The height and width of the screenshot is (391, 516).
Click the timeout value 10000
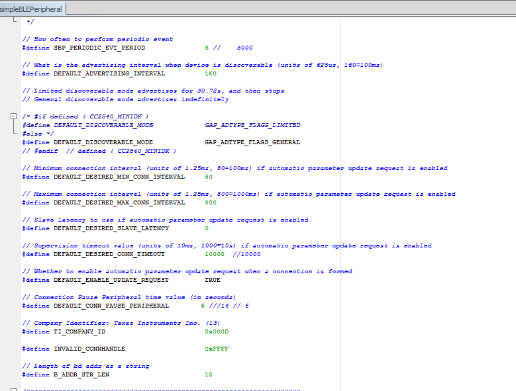(215, 254)
